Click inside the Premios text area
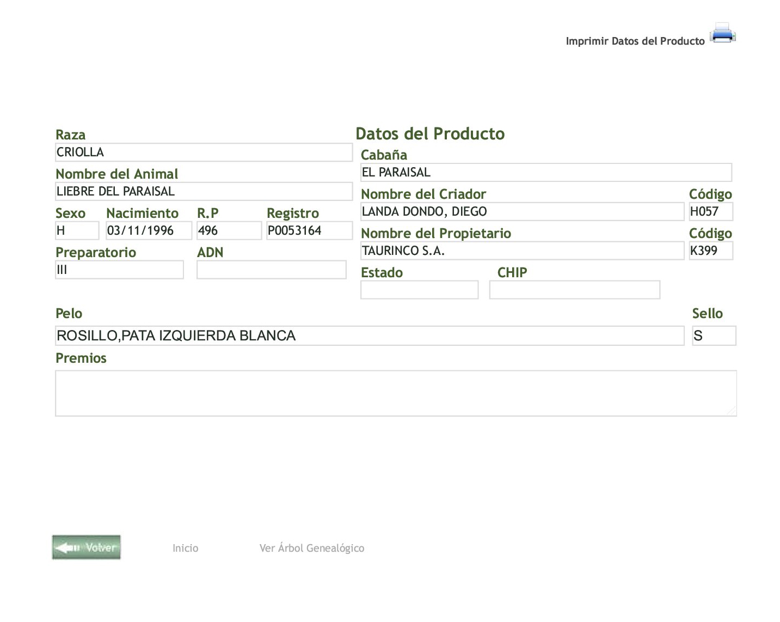Viewport: 780px width, 622px height. [x=396, y=393]
